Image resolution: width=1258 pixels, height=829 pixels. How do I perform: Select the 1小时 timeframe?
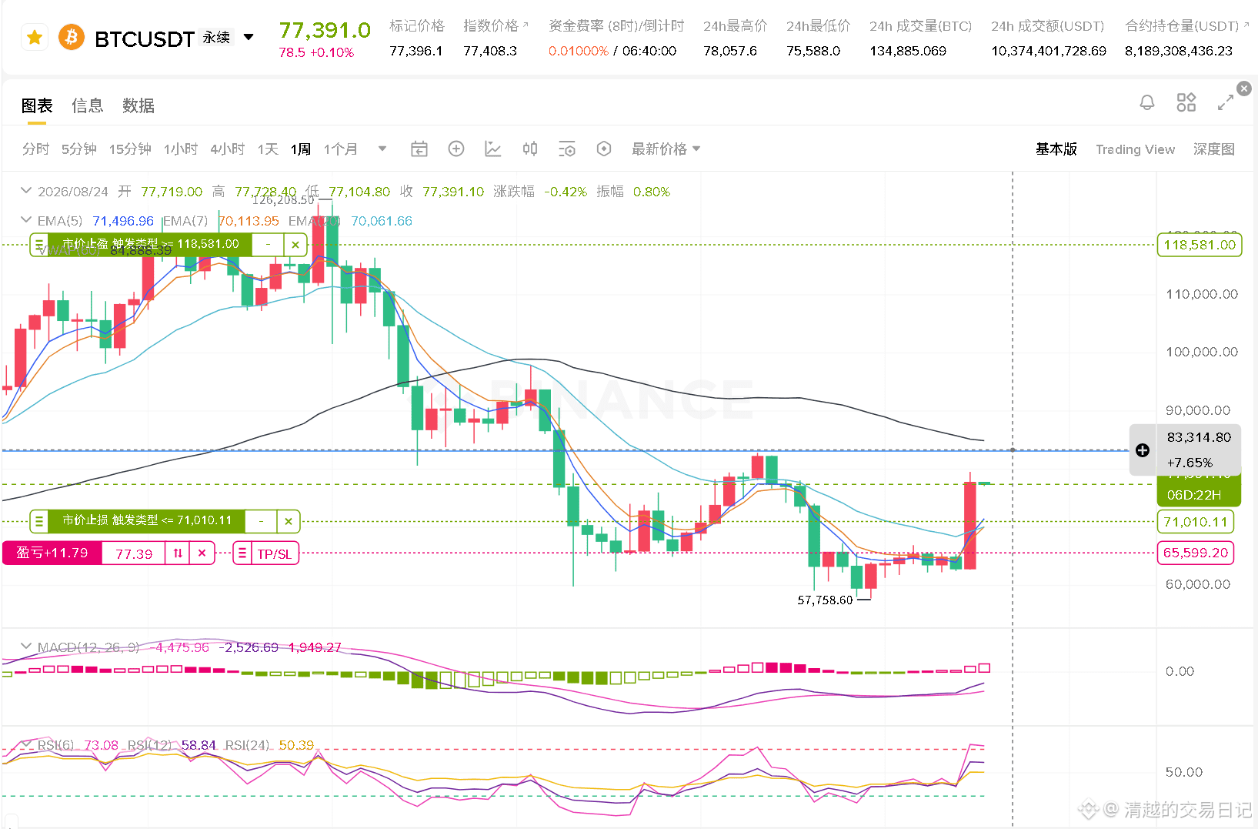pyautogui.click(x=181, y=149)
